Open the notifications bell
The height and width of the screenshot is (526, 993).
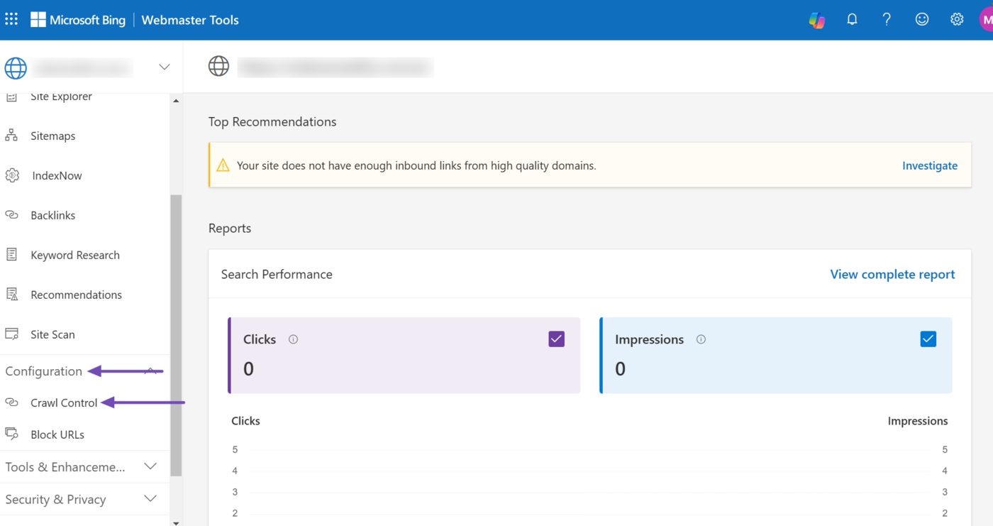pos(852,20)
